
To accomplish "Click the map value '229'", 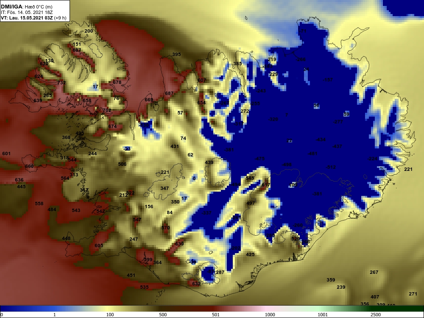I will [273, 74].
